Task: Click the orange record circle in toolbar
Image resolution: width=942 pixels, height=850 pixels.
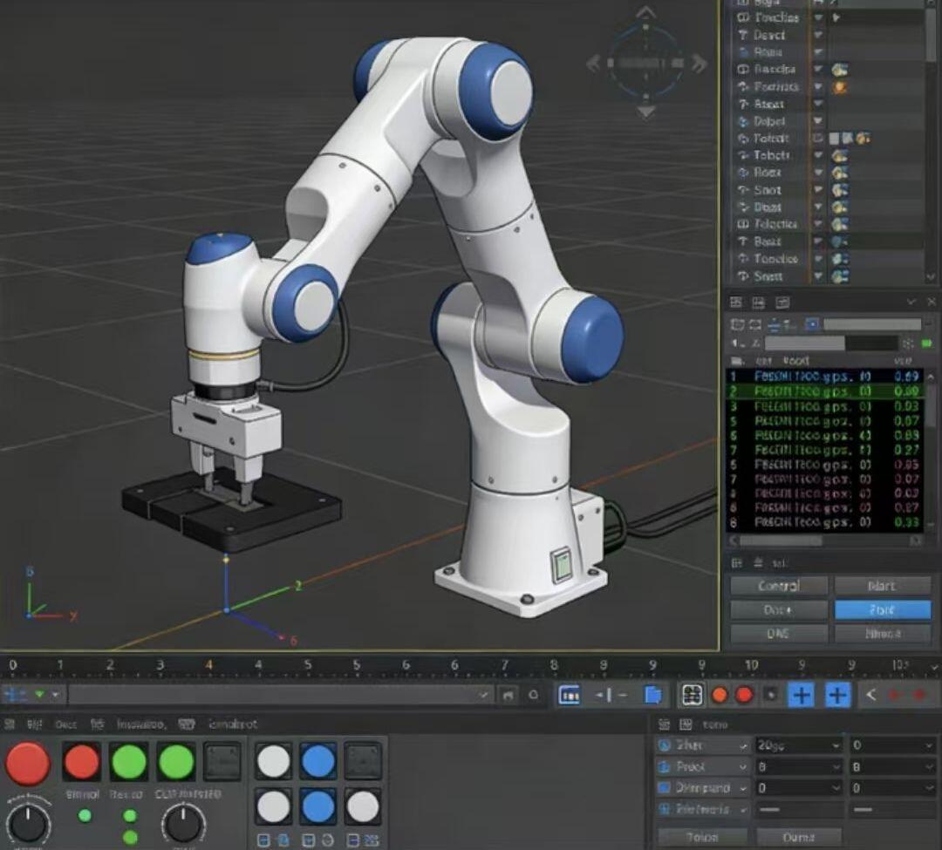Action: point(720,696)
